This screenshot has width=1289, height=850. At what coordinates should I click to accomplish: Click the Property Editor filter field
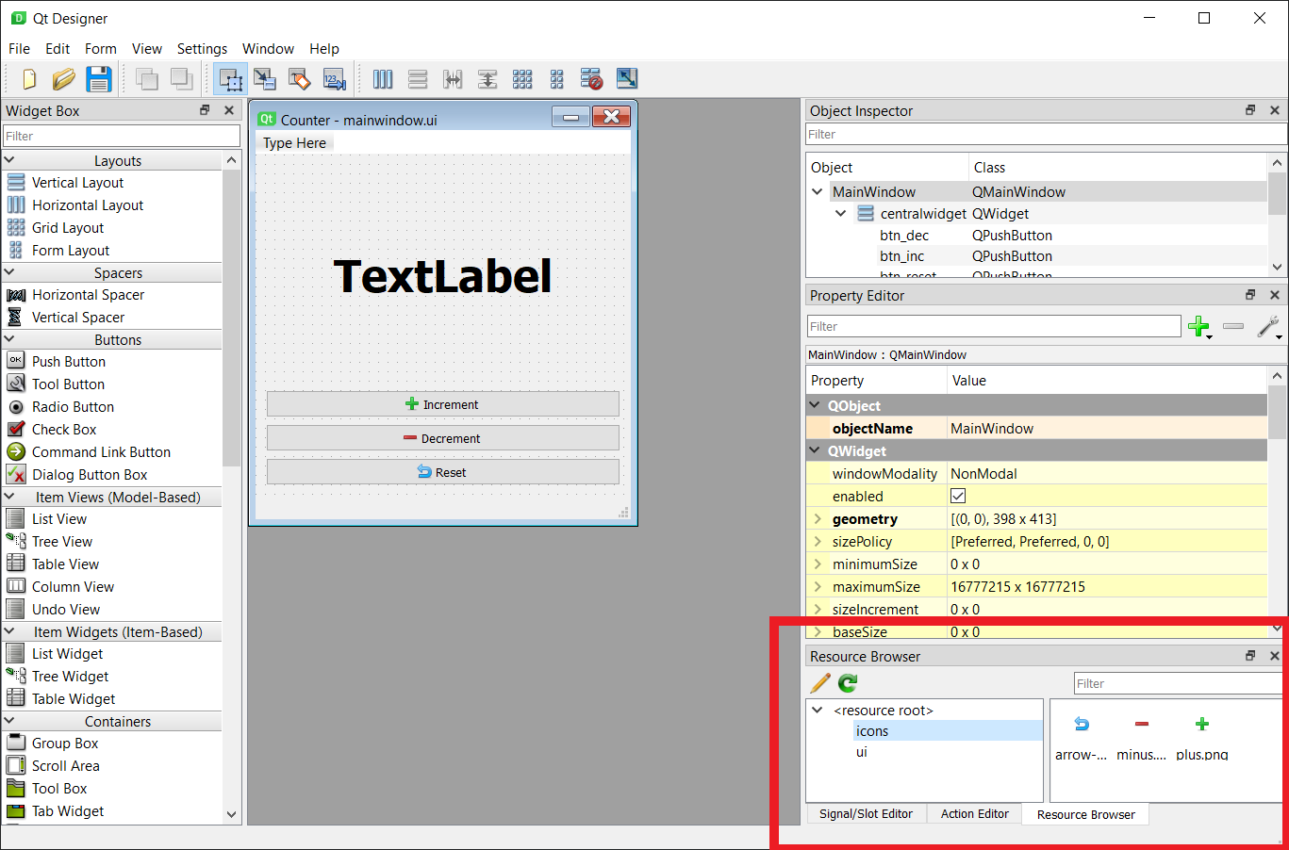994,326
